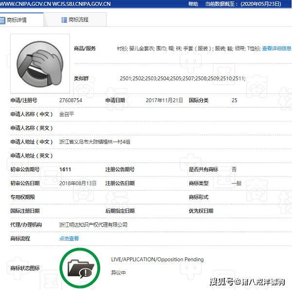
Task: Select agency 浙江明达知识产权代理有限公司
Action: [93, 225]
